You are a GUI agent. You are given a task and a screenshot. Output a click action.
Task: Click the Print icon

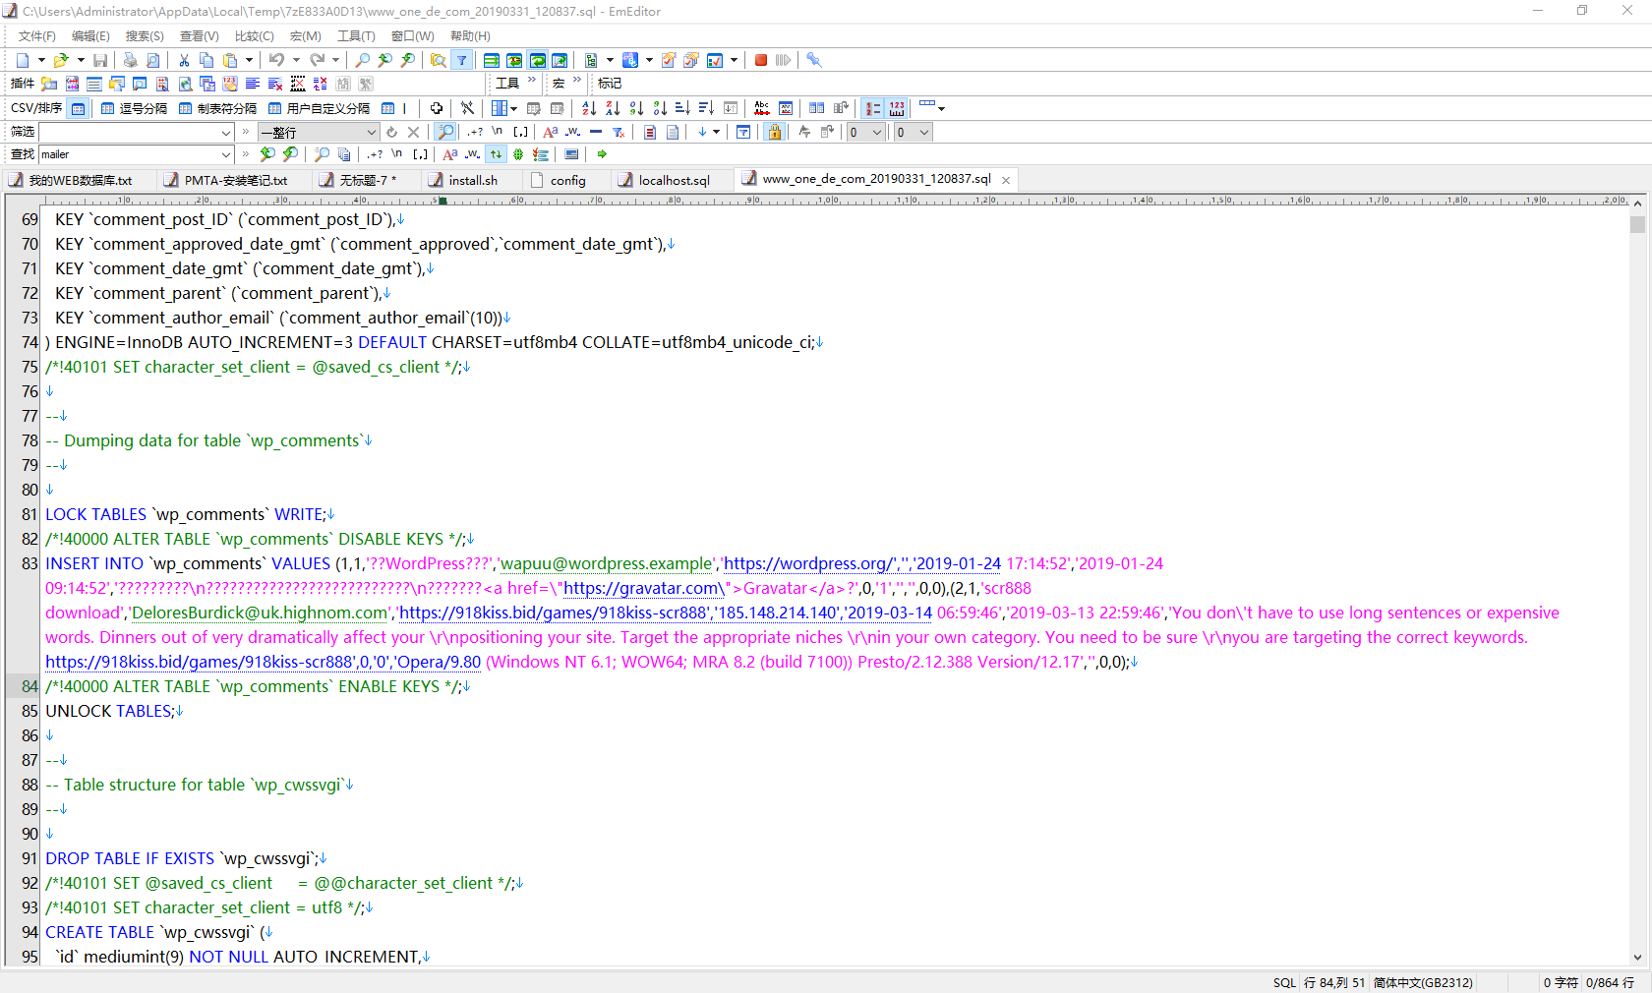point(130,60)
